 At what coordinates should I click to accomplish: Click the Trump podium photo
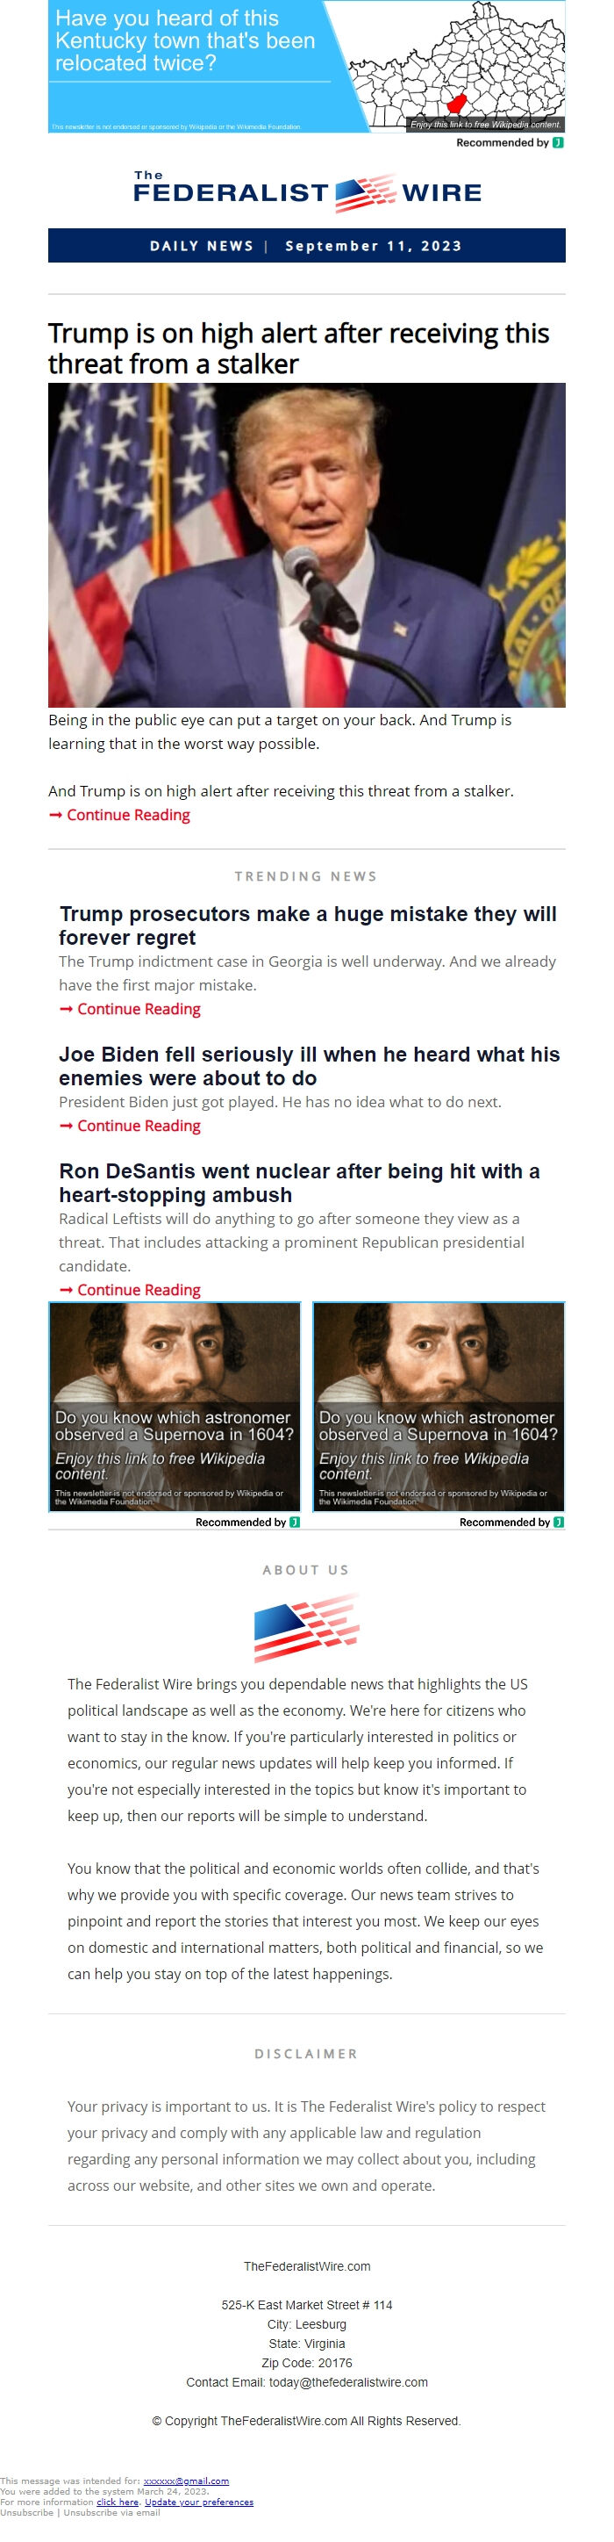pos(306,544)
